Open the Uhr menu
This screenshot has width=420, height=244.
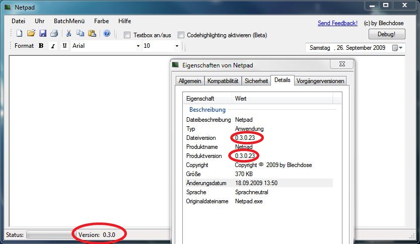tap(40, 21)
